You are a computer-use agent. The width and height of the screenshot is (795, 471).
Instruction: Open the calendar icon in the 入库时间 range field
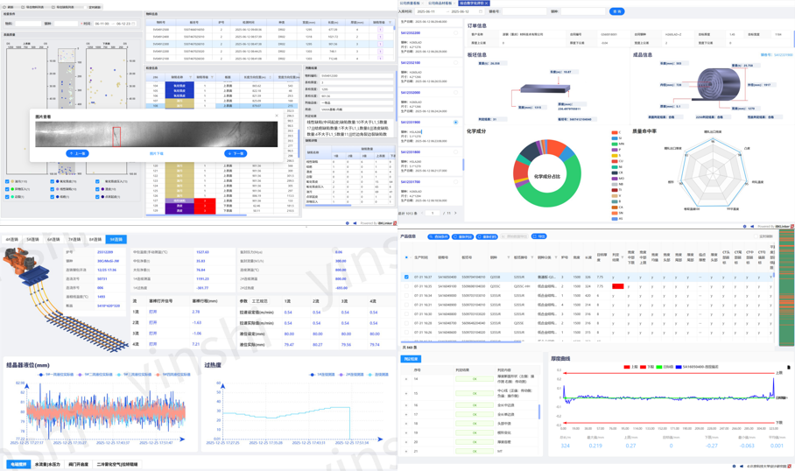(480, 11)
